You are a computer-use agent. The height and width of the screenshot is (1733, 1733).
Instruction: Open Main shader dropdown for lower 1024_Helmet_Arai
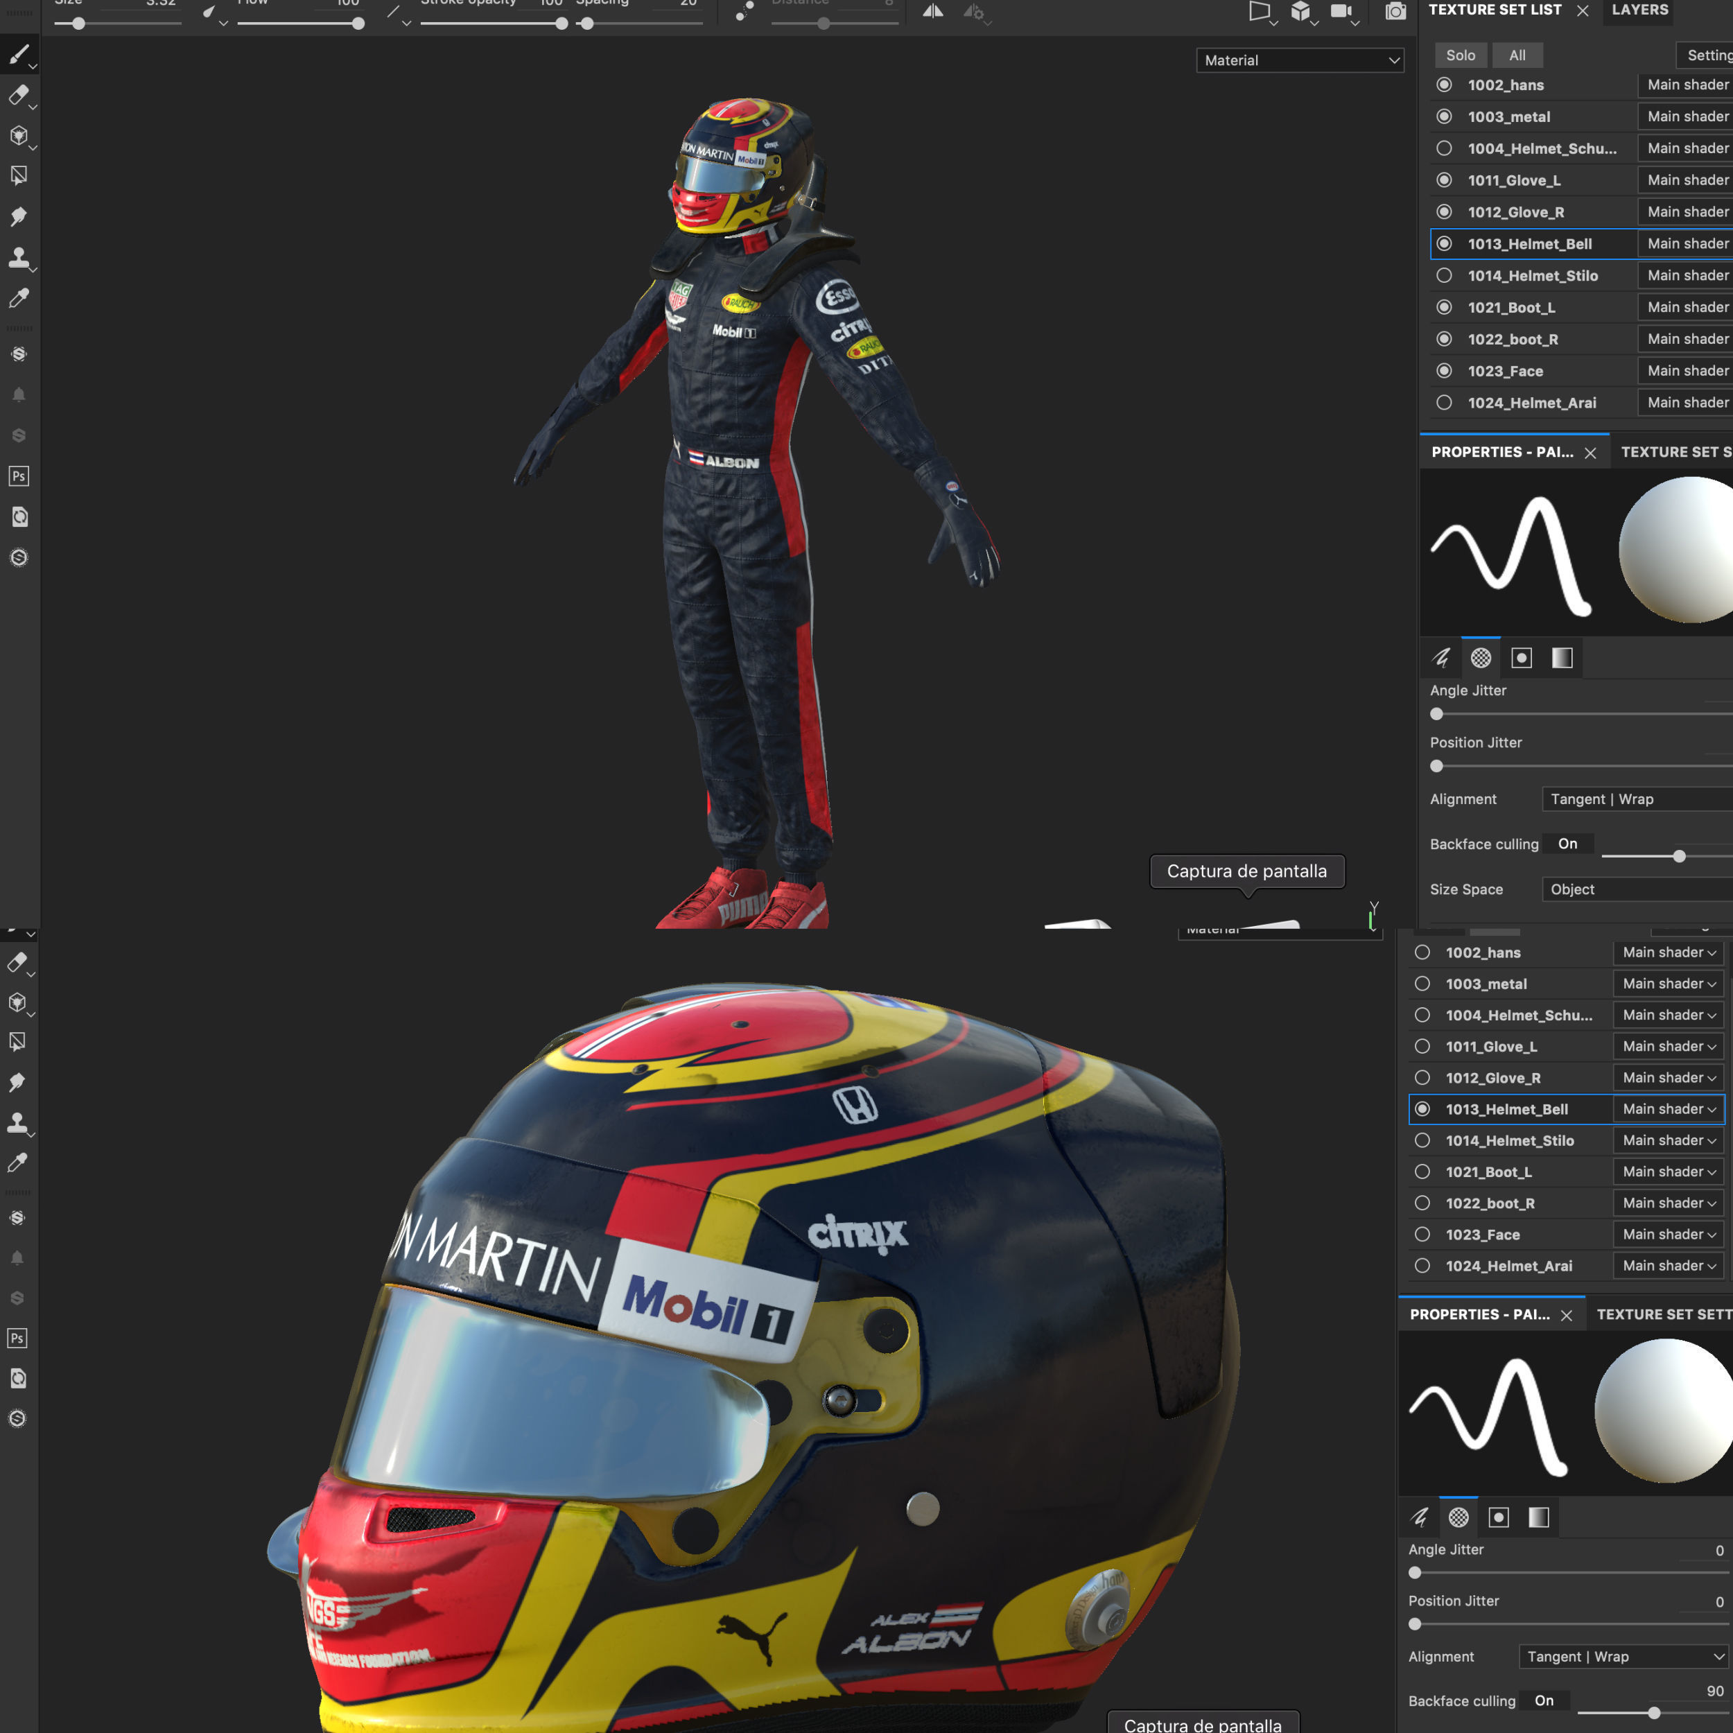[x=1669, y=1266]
